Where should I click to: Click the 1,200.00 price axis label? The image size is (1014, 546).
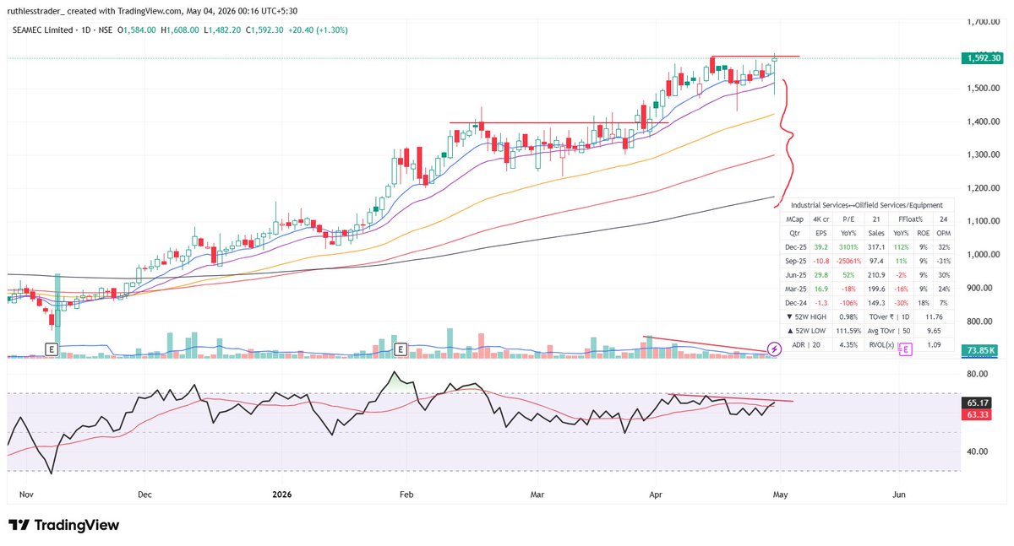(982, 188)
